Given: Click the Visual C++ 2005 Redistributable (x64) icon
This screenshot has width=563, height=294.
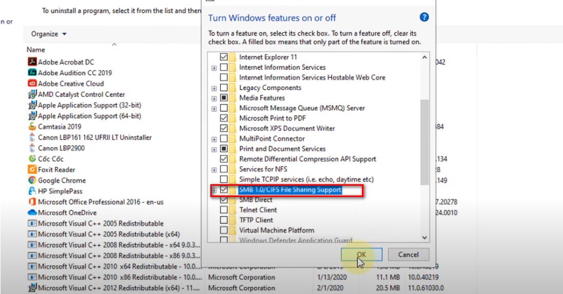Looking at the screenshot, I should [x=32, y=234].
